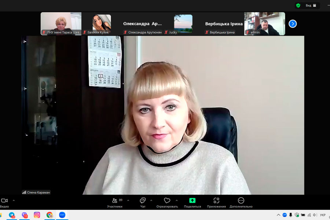Viewport: 330px width, 220px height.
Task: Open Windows Security shield tray icon
Action: tap(297, 215)
